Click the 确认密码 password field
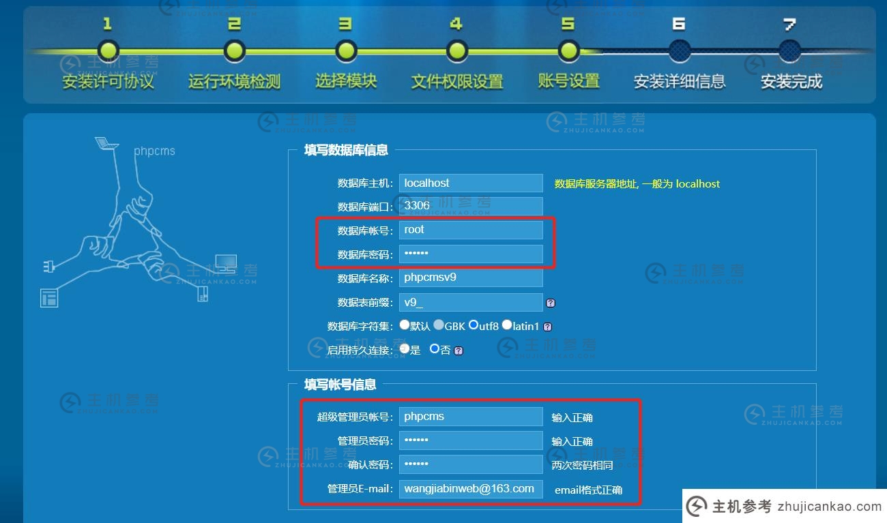Viewport: 887px width, 523px height. [x=471, y=464]
